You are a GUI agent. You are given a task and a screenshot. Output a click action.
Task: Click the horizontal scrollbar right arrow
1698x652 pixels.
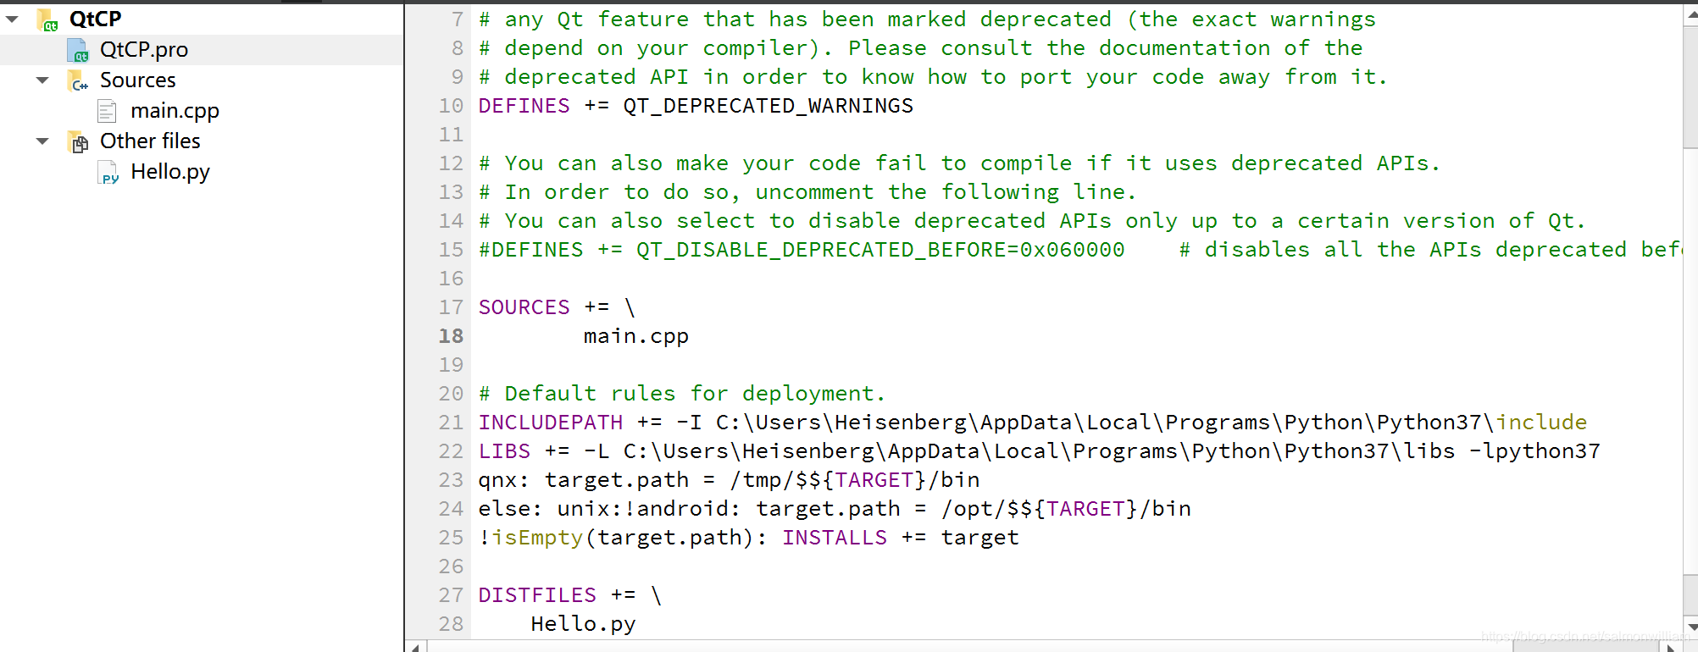click(x=1669, y=647)
